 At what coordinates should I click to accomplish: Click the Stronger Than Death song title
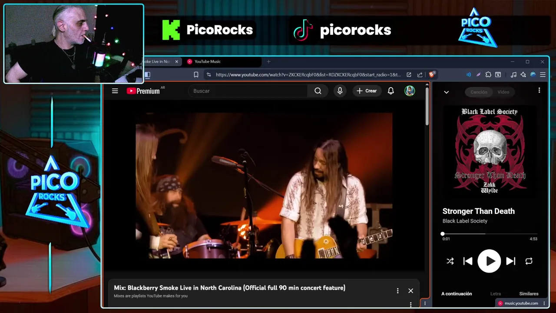click(478, 211)
